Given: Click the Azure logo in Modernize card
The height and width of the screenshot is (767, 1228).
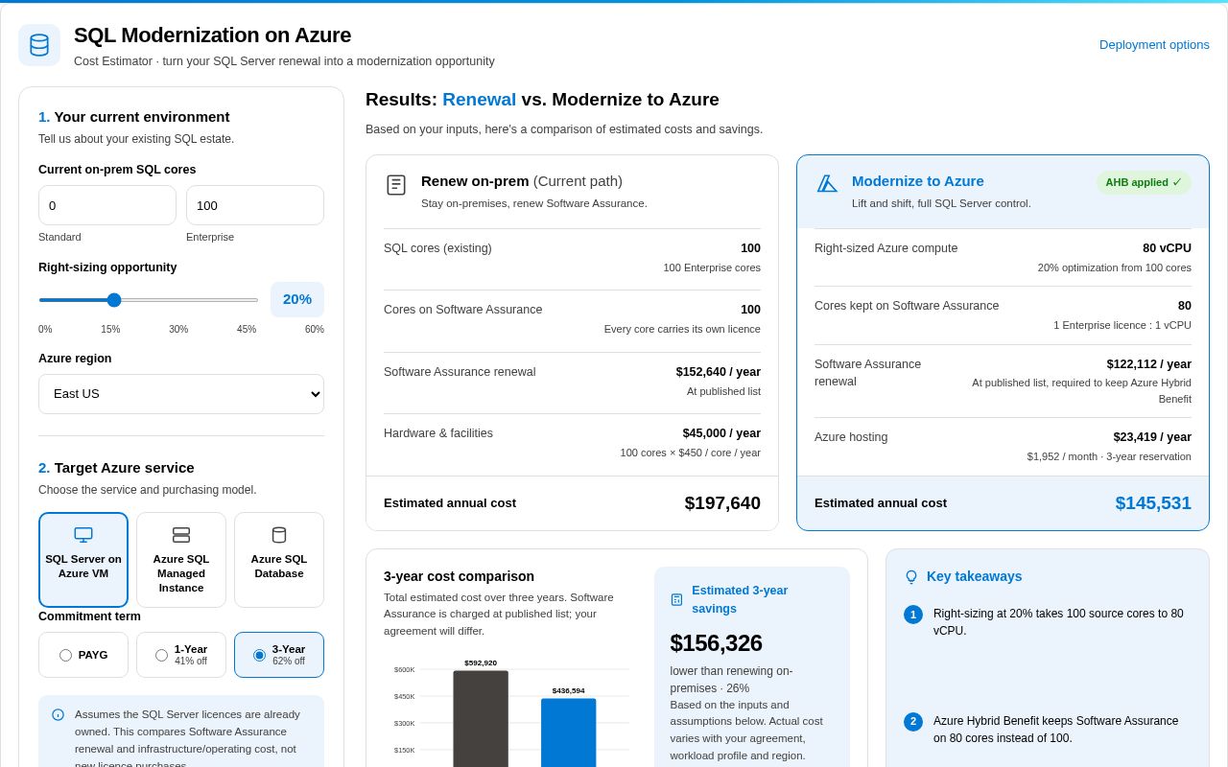Looking at the screenshot, I should pyautogui.click(x=827, y=183).
